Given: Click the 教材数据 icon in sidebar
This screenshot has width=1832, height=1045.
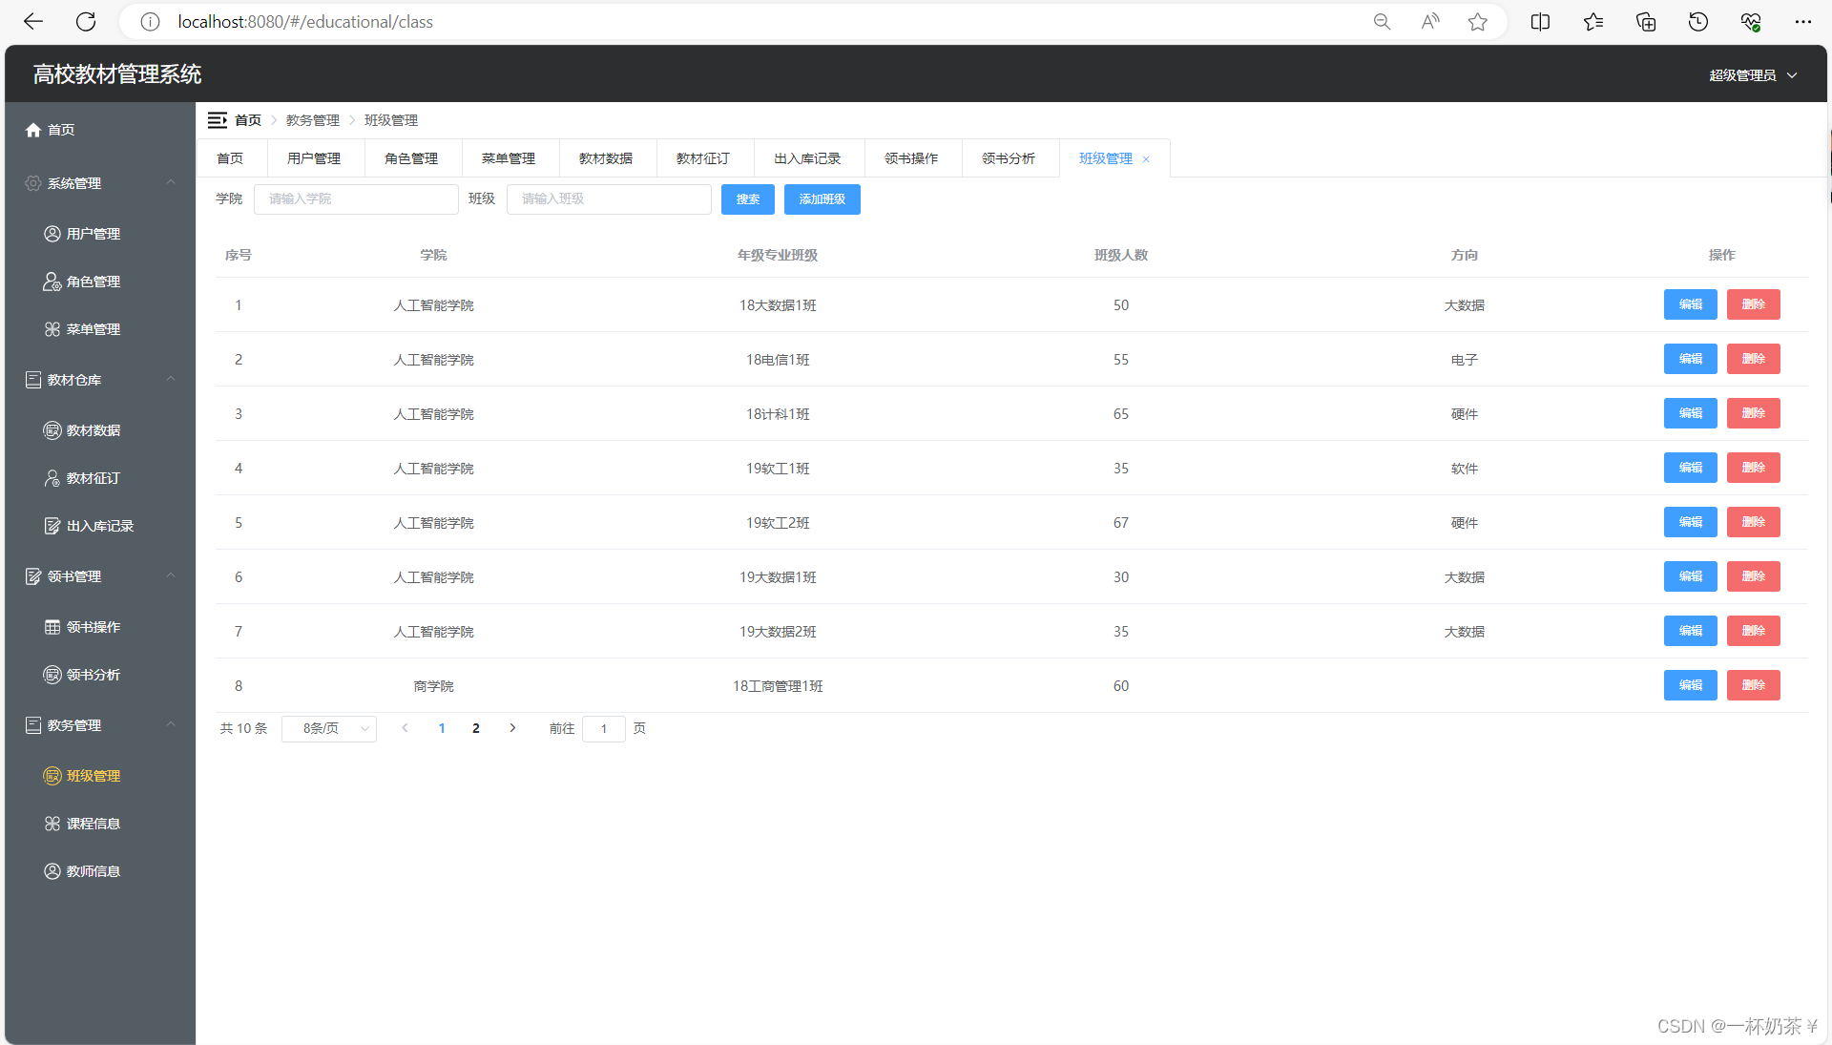Looking at the screenshot, I should tap(52, 430).
